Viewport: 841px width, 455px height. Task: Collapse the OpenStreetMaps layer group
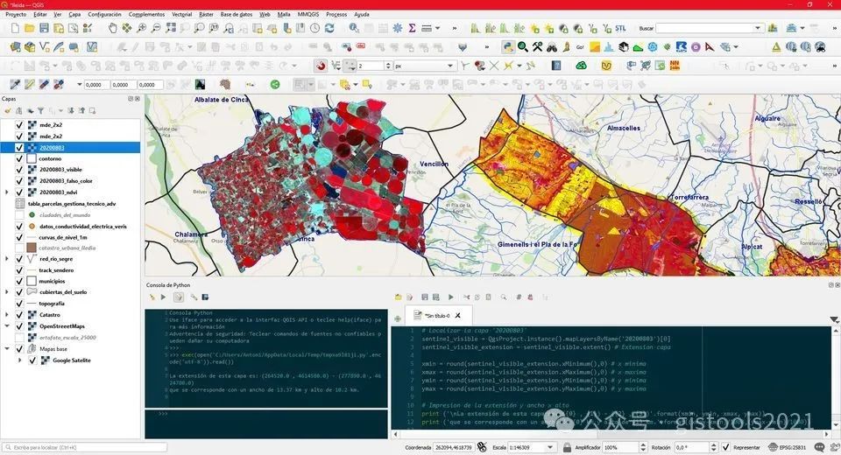click(7, 325)
